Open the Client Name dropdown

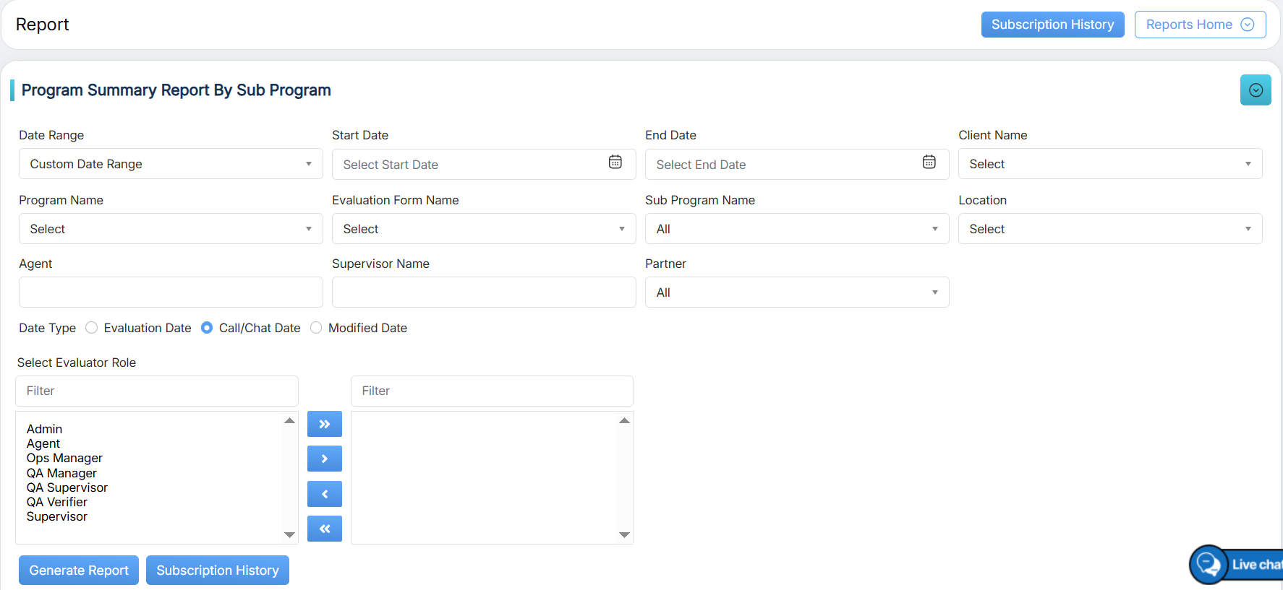click(1109, 164)
